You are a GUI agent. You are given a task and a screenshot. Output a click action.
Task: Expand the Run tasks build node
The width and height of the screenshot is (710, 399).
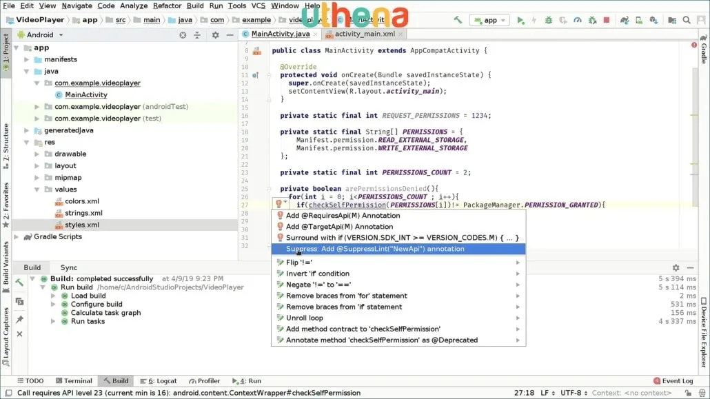point(53,321)
